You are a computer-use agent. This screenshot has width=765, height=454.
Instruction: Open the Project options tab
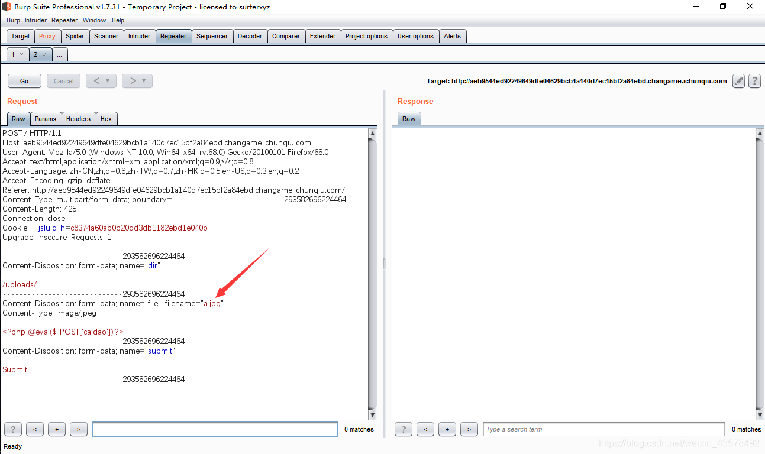367,36
